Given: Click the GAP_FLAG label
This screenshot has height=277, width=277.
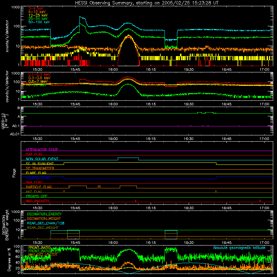Looking at the screenshot, I should [x=34, y=154].
